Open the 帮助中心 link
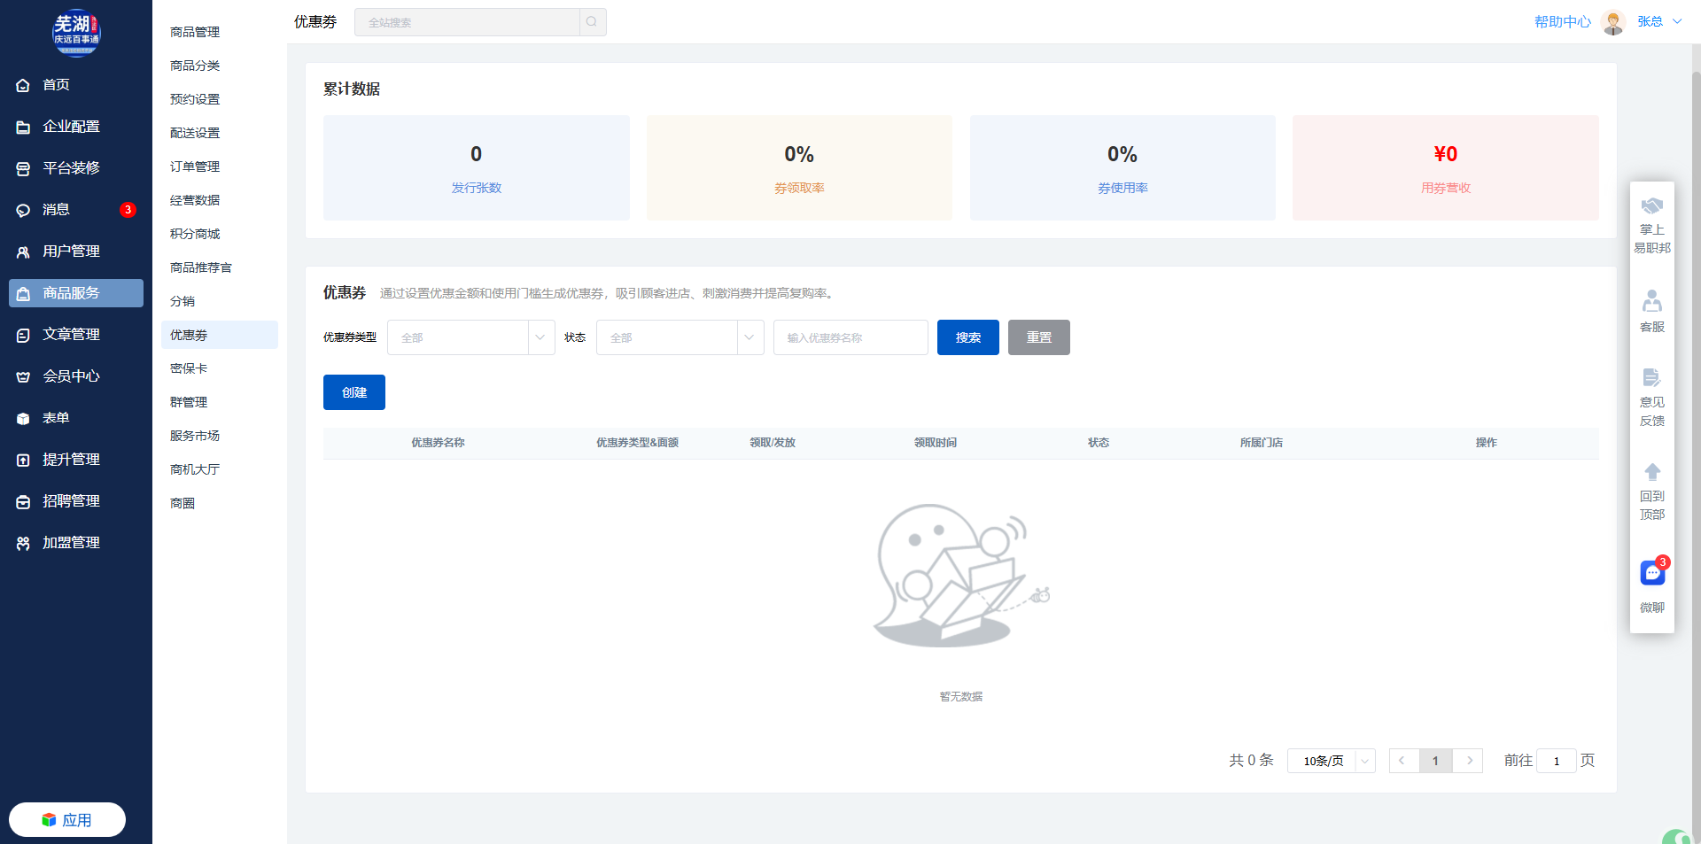Image resolution: width=1701 pixels, height=844 pixels. (1562, 22)
